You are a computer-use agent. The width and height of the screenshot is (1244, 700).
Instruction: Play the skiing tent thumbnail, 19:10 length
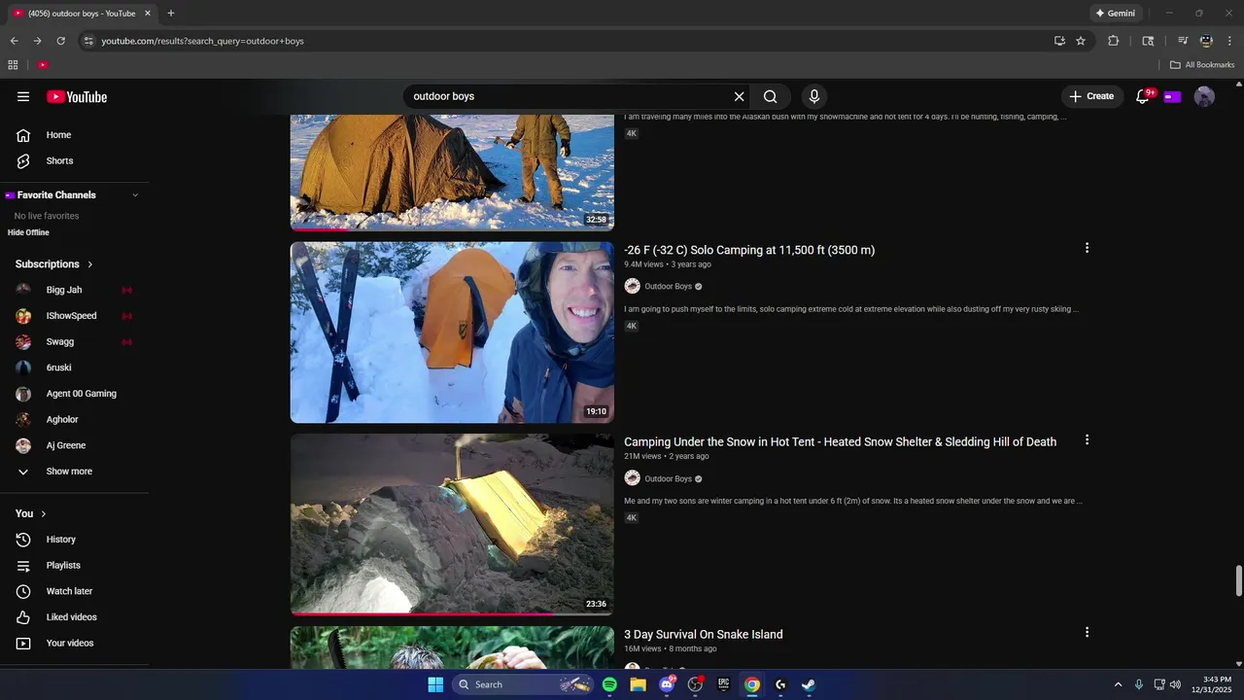(452, 332)
